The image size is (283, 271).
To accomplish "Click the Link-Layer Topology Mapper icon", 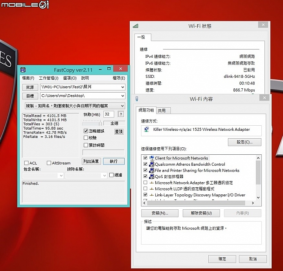I will pyautogui.click(x=152, y=195).
